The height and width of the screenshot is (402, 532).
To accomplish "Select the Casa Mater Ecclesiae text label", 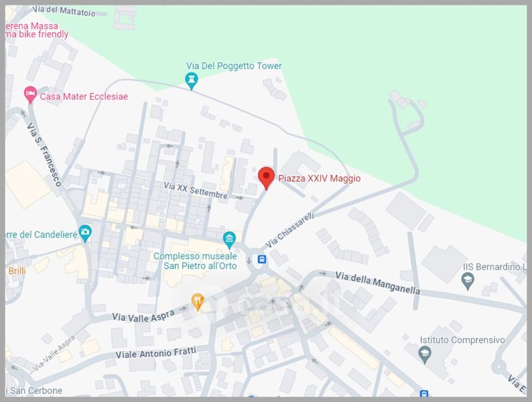I will [x=84, y=96].
